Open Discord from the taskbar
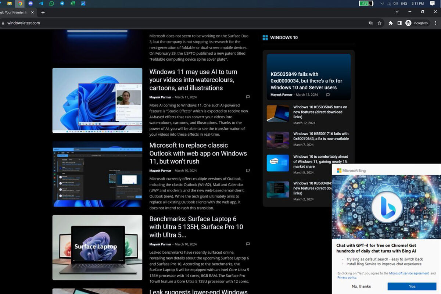The width and height of the screenshot is (441, 294). click(31, 3)
